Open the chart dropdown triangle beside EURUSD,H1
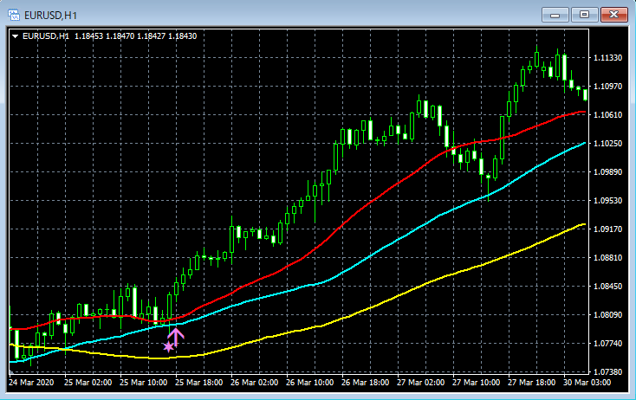The height and width of the screenshot is (400, 636). click(15, 36)
